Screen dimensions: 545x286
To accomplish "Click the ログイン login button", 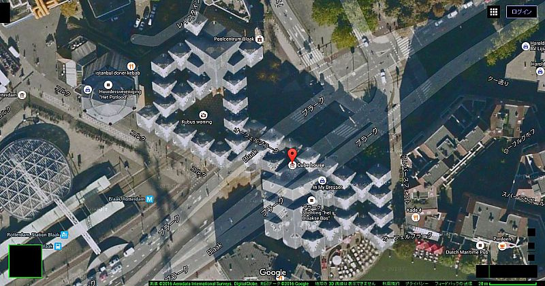I will point(521,12).
